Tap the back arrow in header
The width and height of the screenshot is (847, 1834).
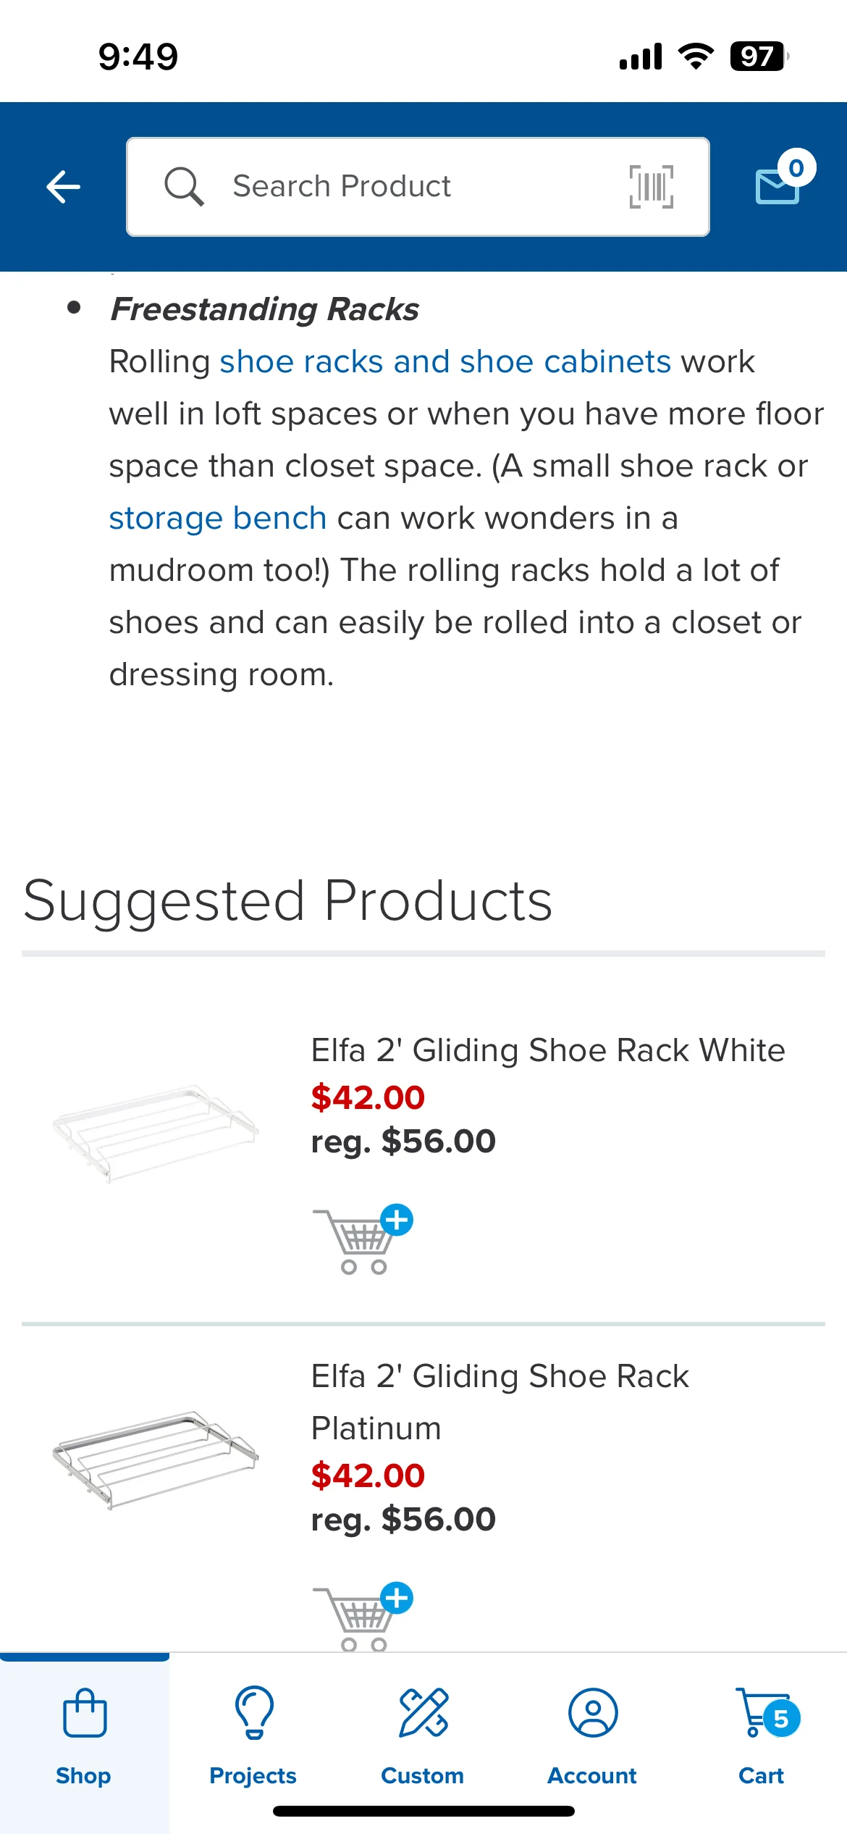[63, 187]
